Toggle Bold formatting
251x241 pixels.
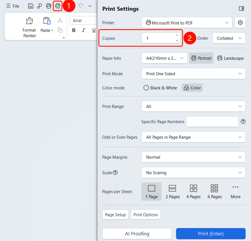point(74,30)
